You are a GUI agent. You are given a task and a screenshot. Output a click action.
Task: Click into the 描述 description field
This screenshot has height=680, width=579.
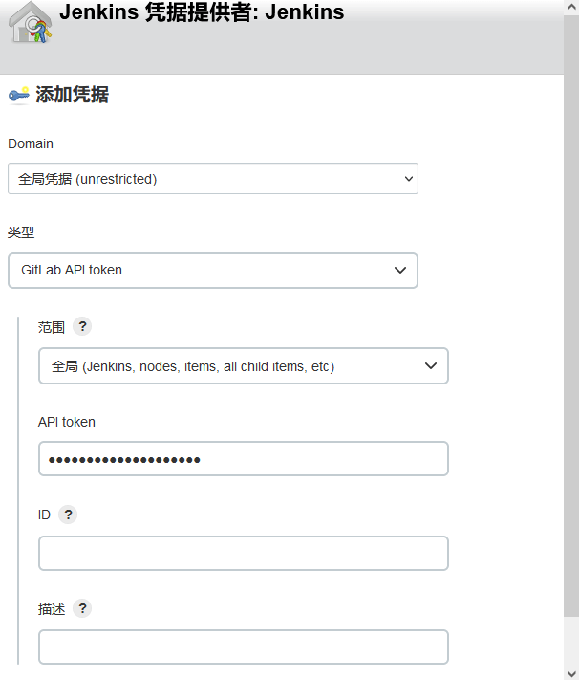pyautogui.click(x=244, y=647)
